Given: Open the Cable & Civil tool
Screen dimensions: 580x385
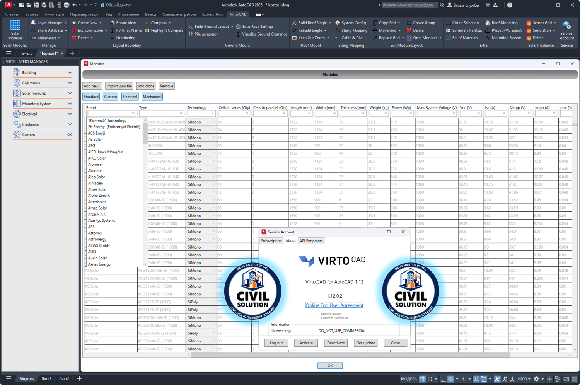Looking at the screenshot, I should (x=349, y=38).
